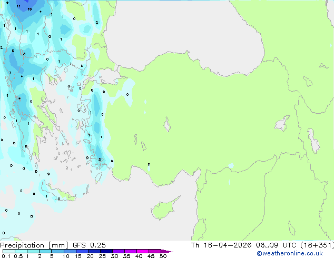Select the 1 to 2 mm legend swatch
Screen dimensions: 334x258
33,251
